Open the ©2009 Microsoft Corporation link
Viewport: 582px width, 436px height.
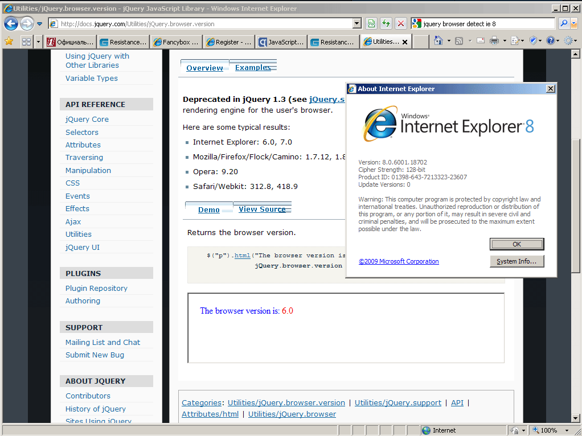point(399,261)
